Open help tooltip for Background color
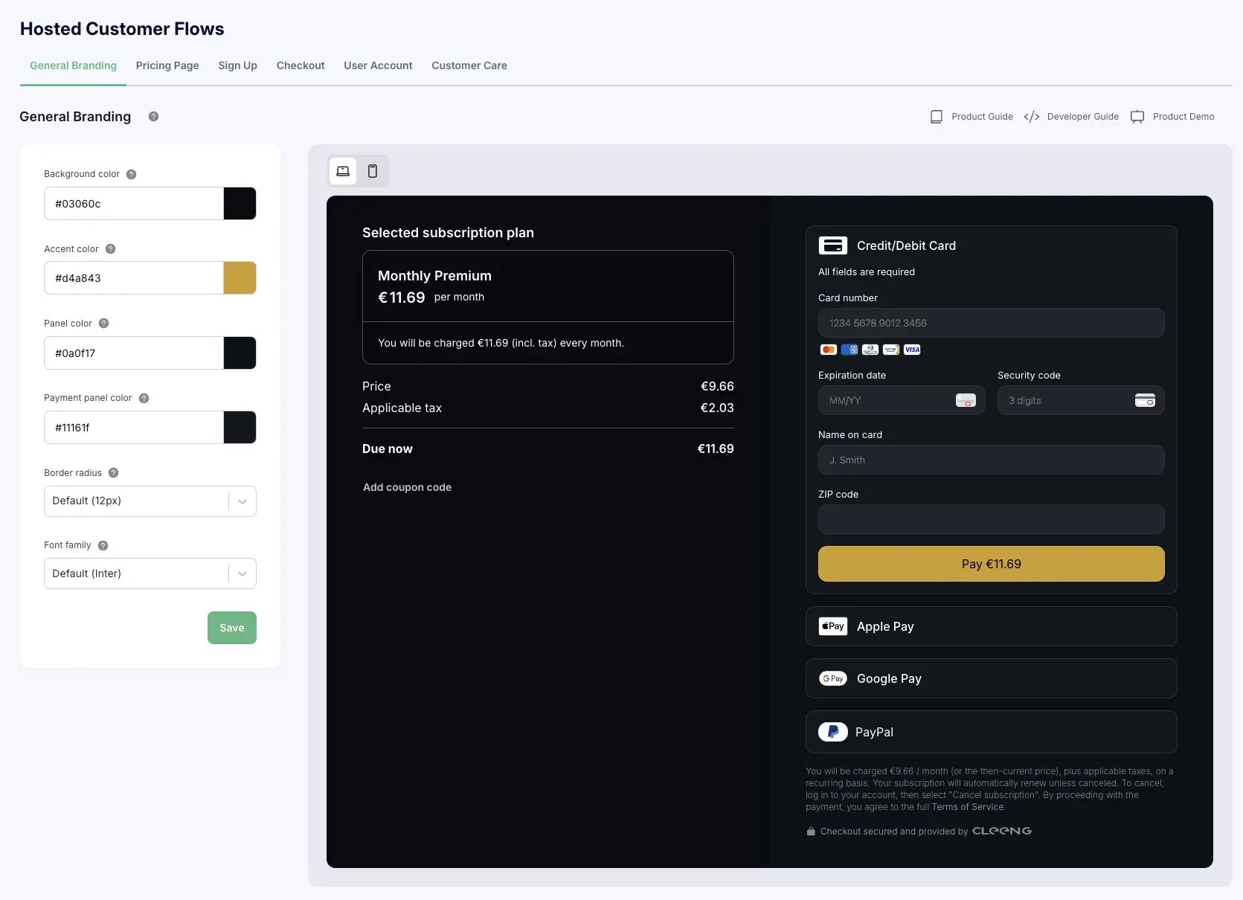1243x900 pixels. click(x=131, y=174)
